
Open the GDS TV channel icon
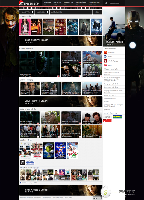tap(105, 65)
